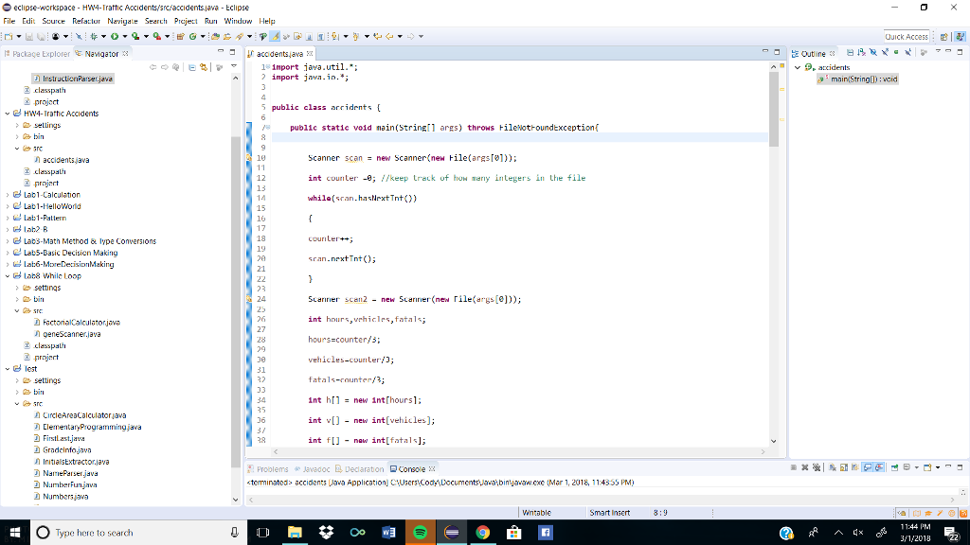Save the file using the toolbar save icon
The image size is (970, 545).
click(27, 38)
